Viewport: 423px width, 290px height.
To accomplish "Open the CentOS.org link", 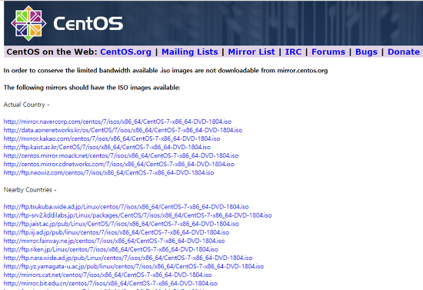I will (125, 52).
